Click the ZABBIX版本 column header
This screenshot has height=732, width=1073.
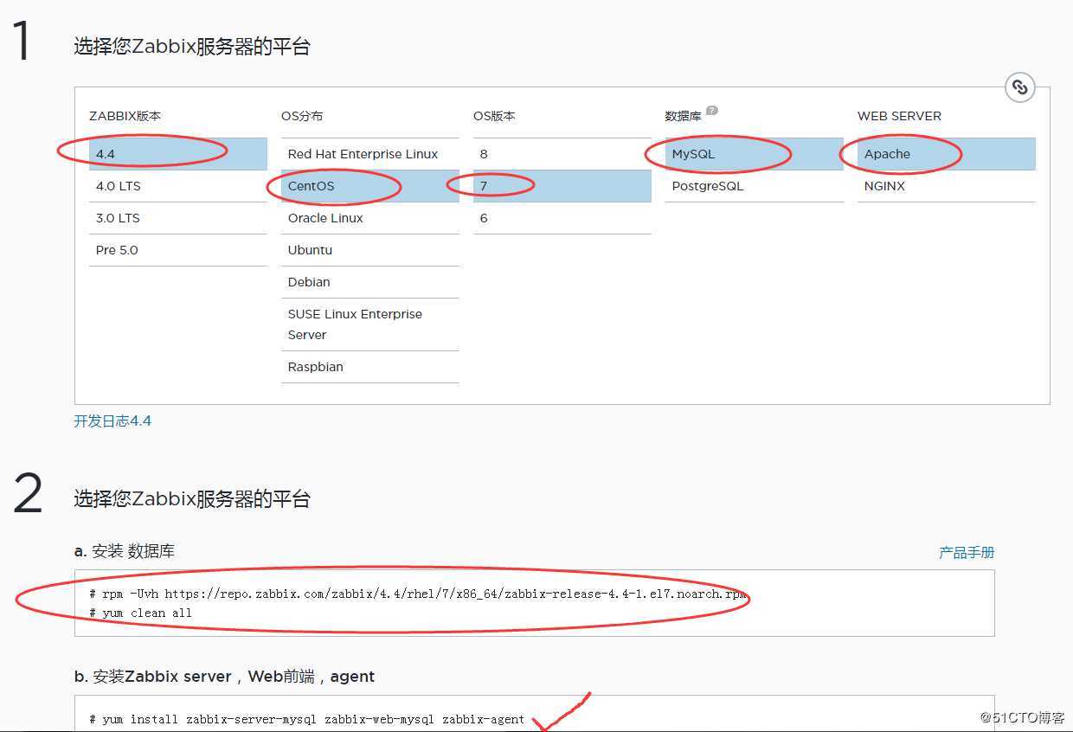pos(125,116)
